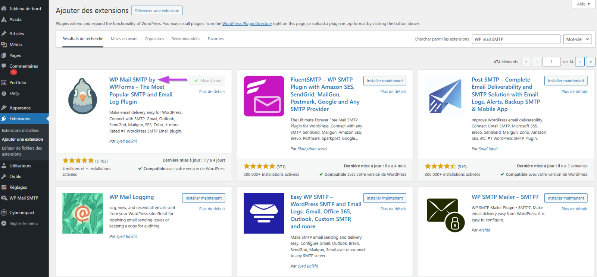Open the Post SMTP plugin title link

click(506, 94)
